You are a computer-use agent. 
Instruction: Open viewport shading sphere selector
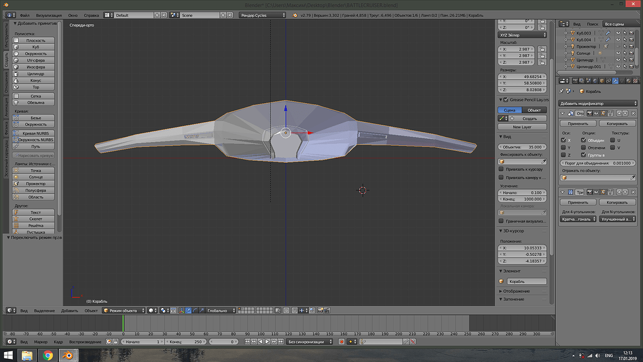tap(152, 310)
